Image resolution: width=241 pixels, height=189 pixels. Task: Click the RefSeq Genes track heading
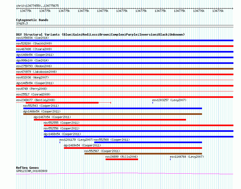[27, 168]
